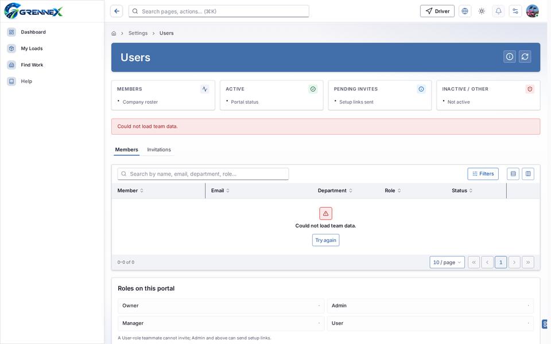Go to My Loads in sidebar
The width and height of the screenshot is (551, 344).
click(32, 48)
